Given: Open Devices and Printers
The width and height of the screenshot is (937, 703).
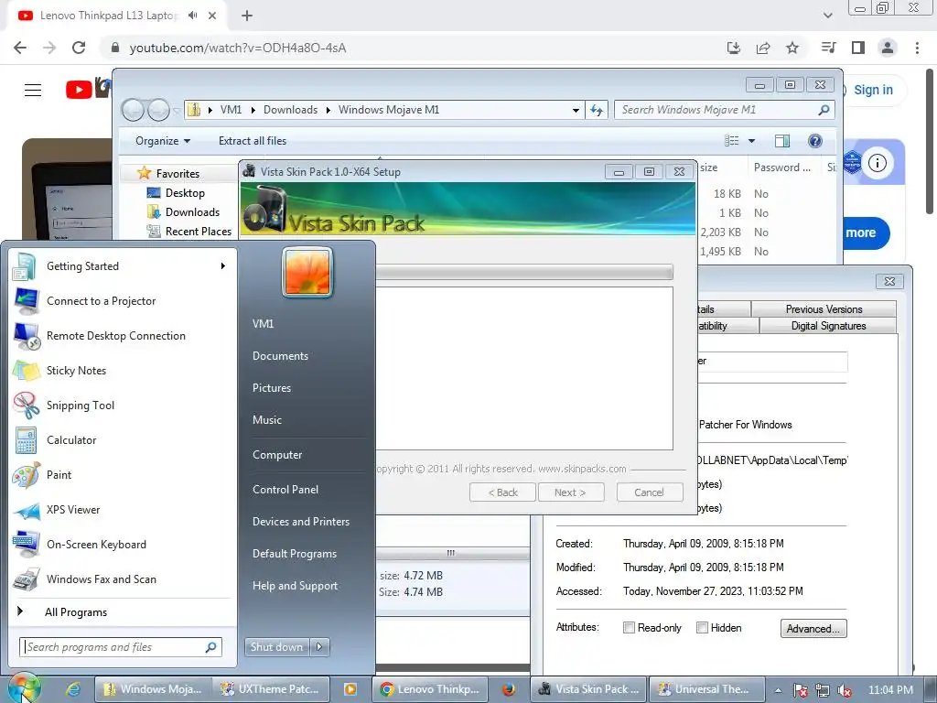Looking at the screenshot, I should coord(300,522).
